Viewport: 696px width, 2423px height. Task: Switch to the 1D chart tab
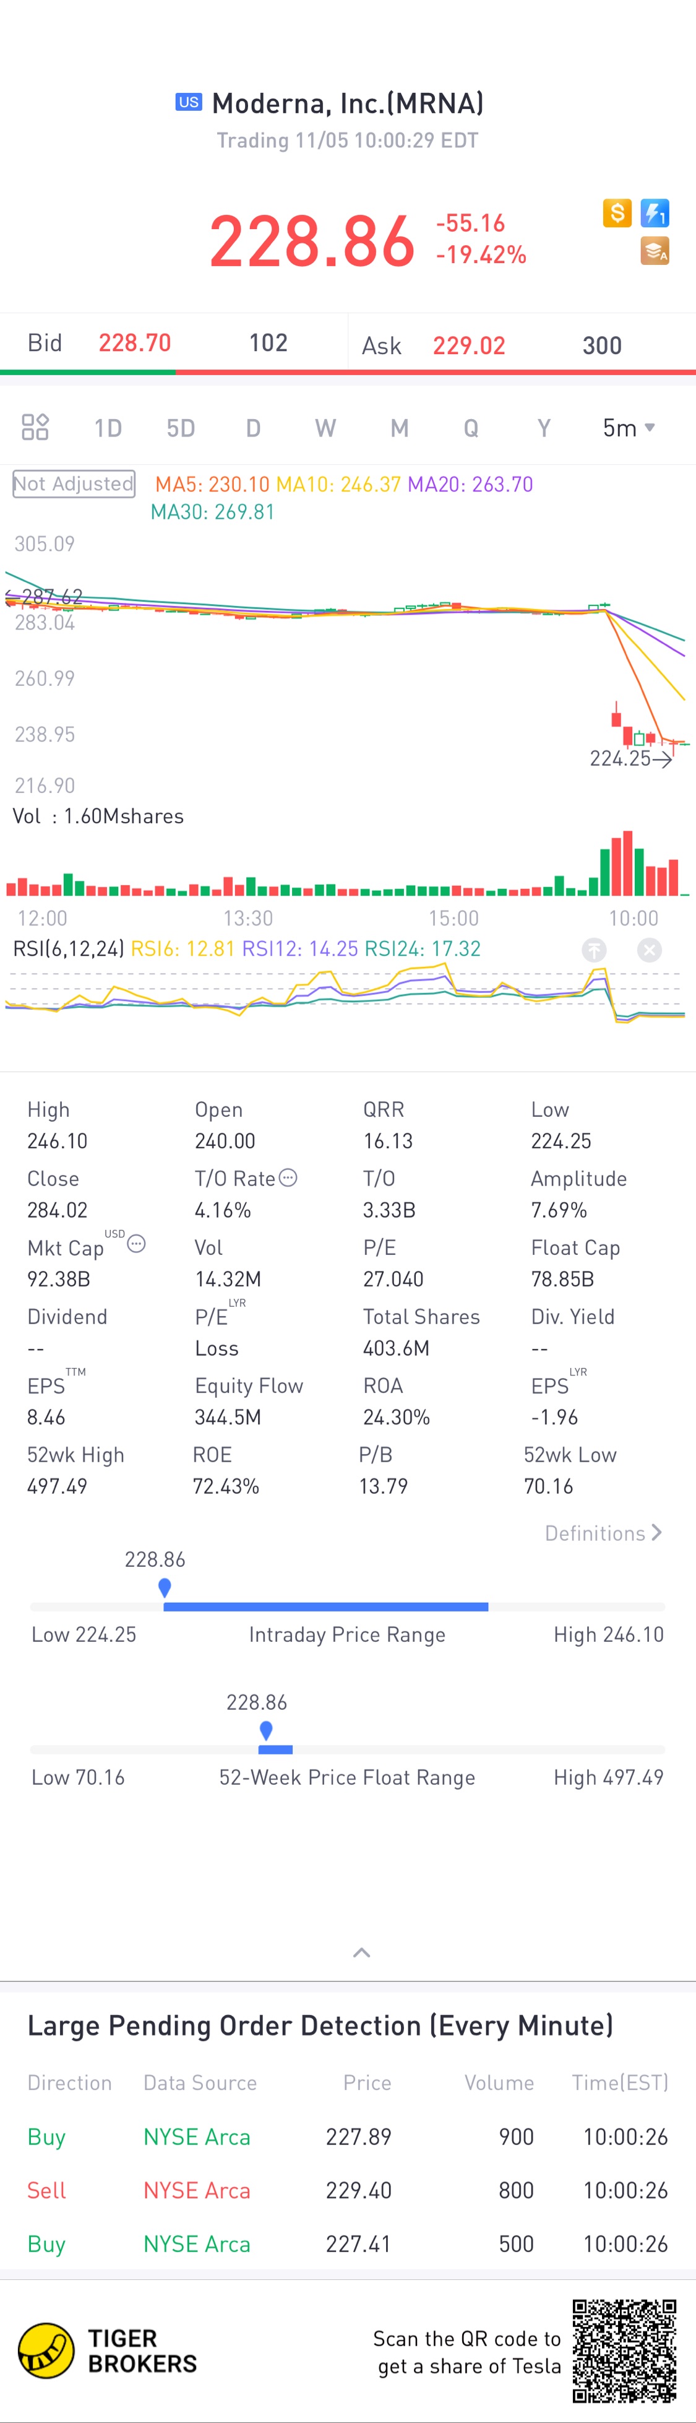click(108, 429)
